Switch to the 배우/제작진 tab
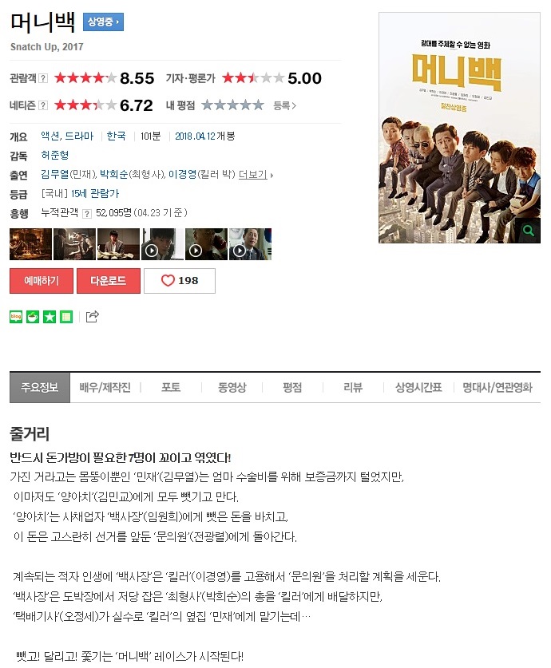551x668 pixels. point(105,387)
